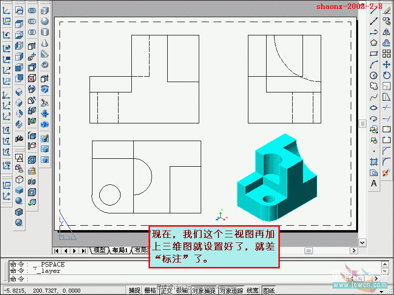Select the Polyline tool

[374, 32]
